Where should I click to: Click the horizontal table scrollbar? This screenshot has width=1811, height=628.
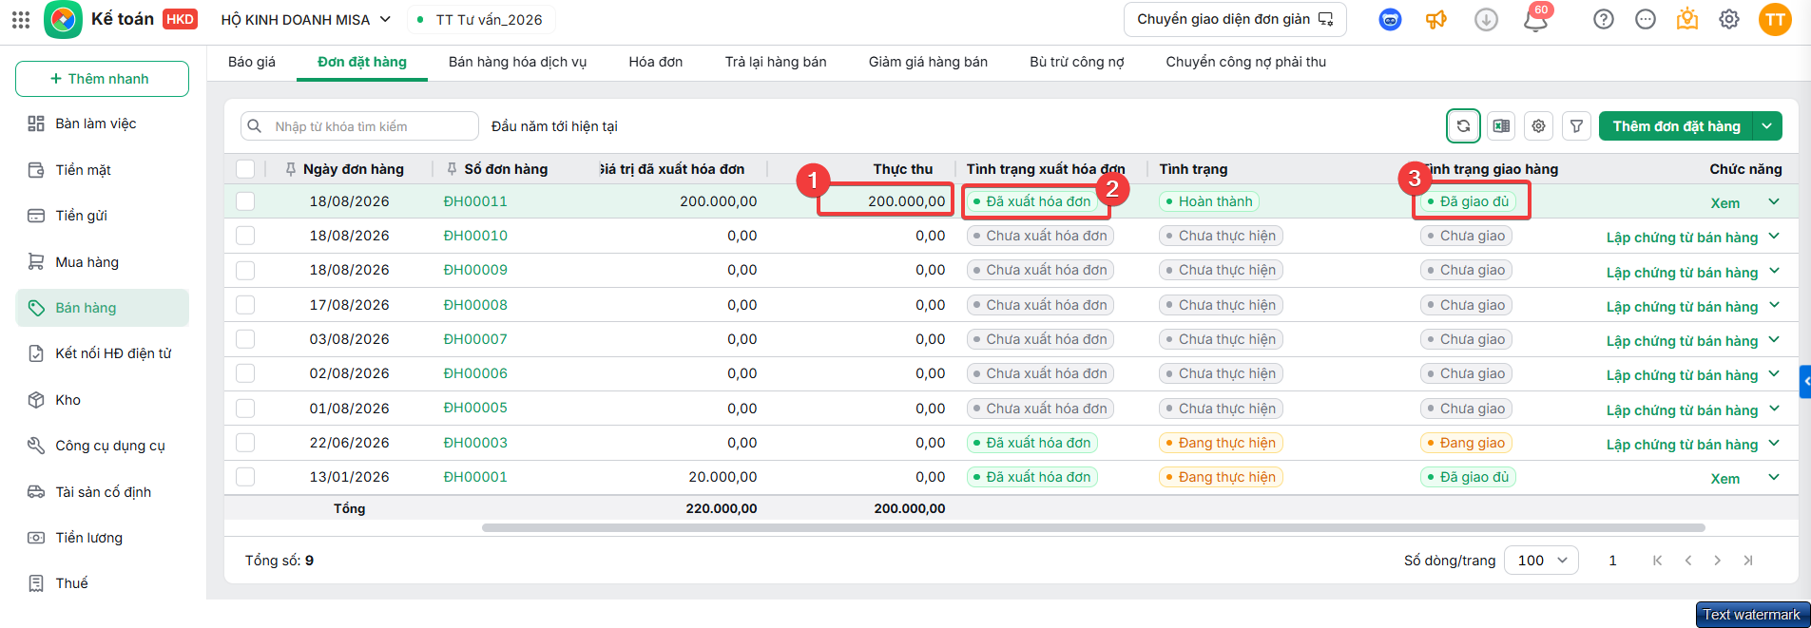coord(1093,527)
